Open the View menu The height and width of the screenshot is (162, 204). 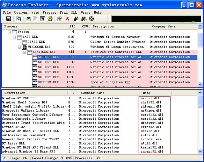coord(35,12)
